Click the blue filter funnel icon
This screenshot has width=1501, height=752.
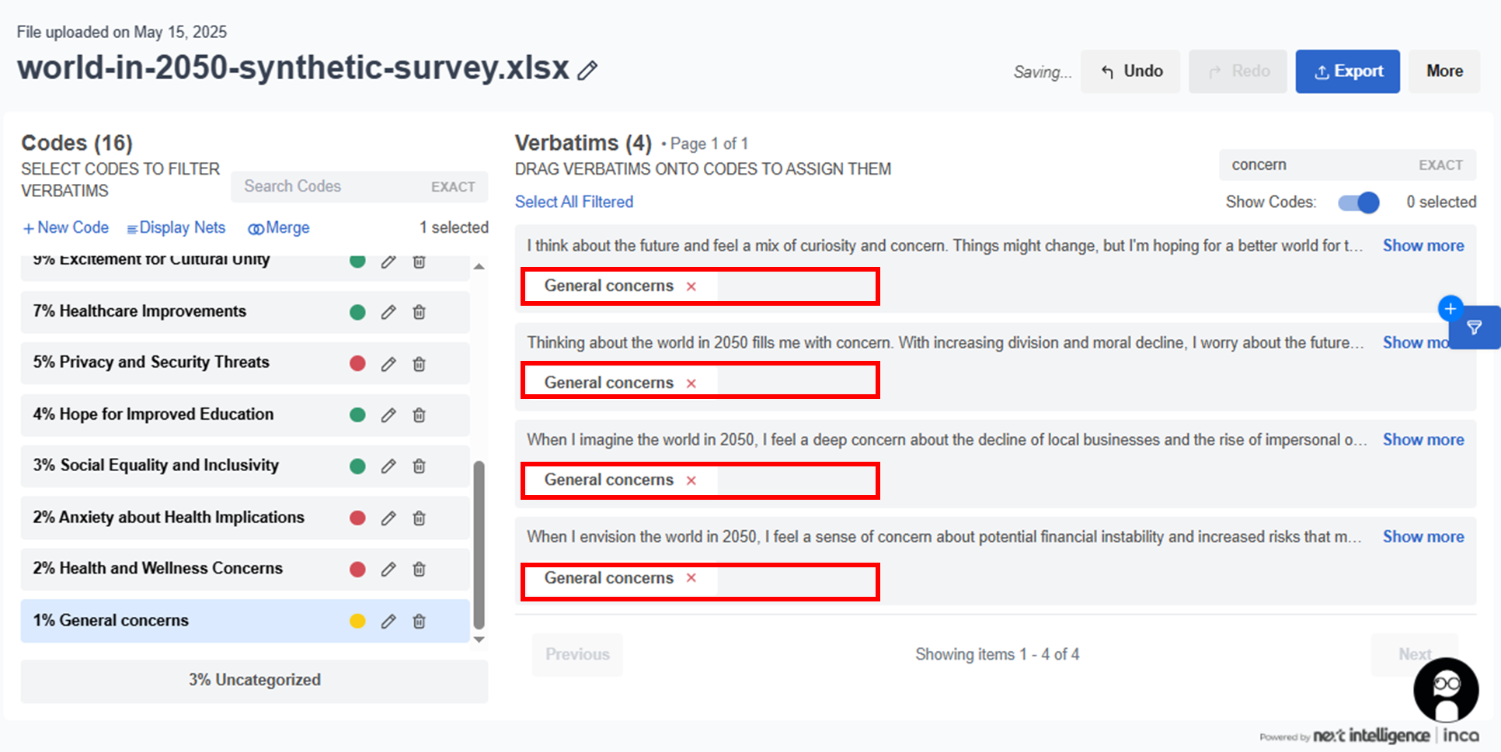point(1474,327)
